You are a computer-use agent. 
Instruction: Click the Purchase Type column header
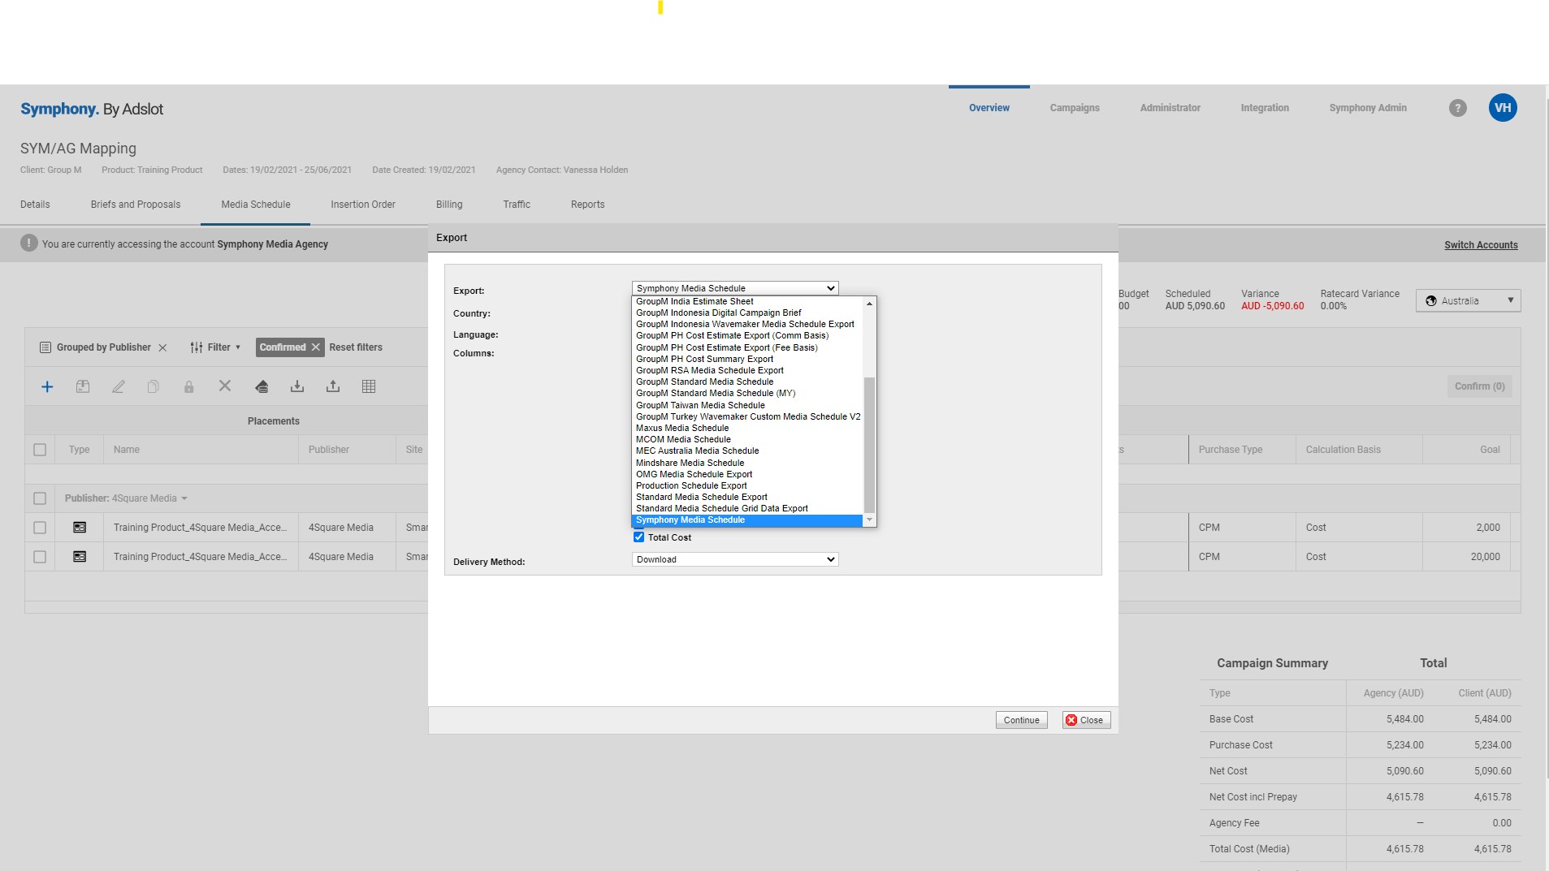[1230, 450]
